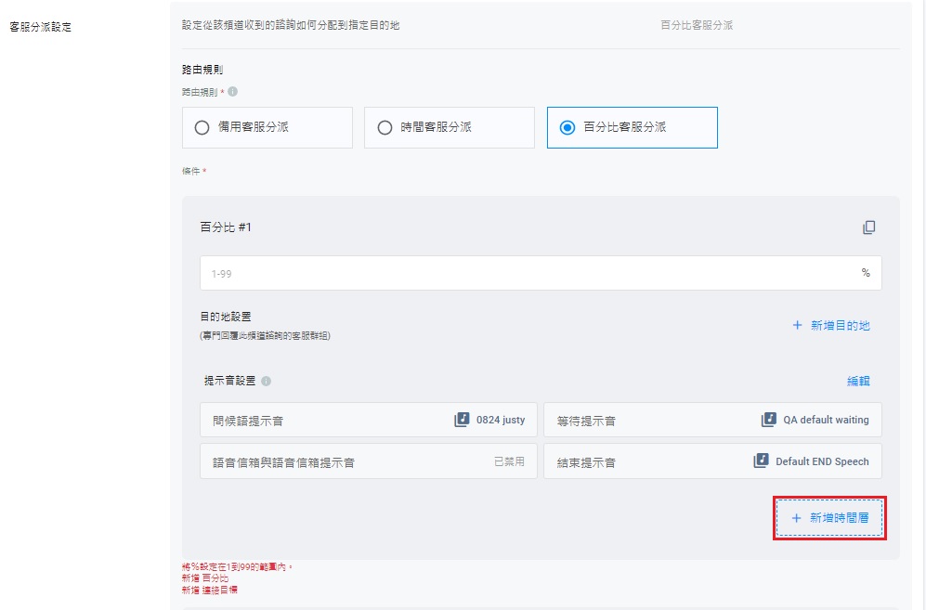Click the 新增目的地 link
The image size is (926, 610).
tap(831, 325)
